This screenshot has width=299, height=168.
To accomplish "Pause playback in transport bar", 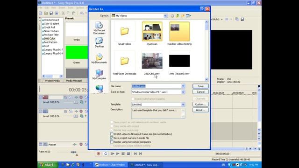I will tap(123, 154).
